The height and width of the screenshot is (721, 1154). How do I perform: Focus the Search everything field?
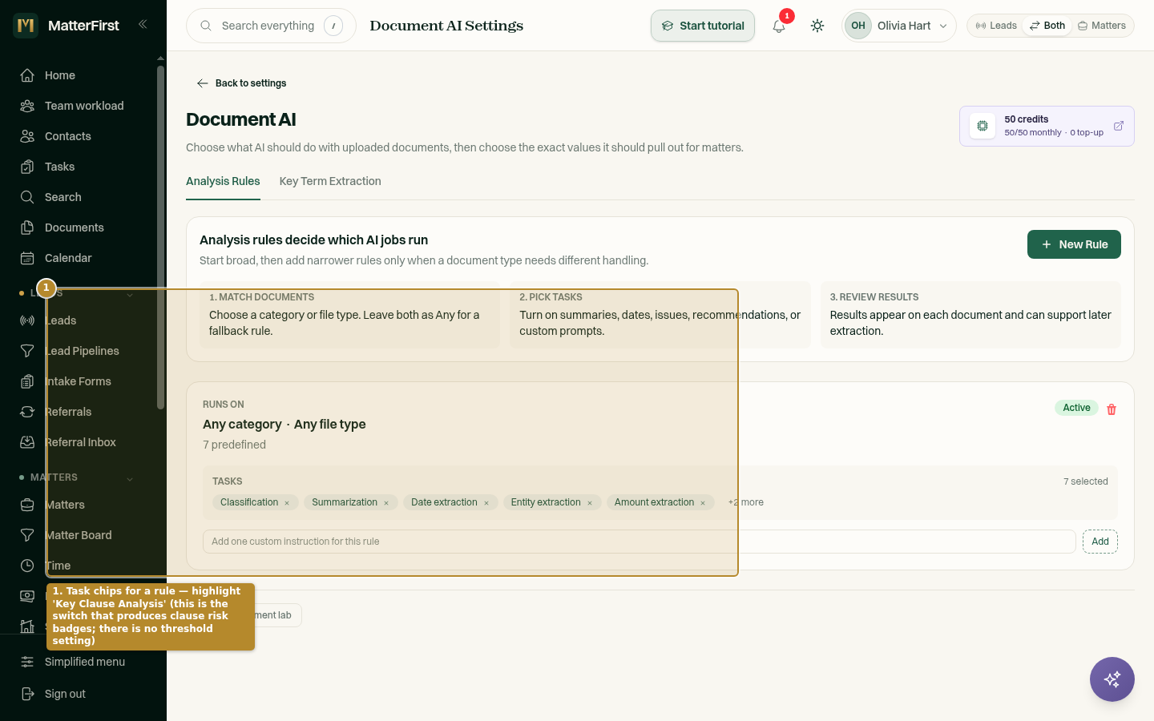[271, 26]
